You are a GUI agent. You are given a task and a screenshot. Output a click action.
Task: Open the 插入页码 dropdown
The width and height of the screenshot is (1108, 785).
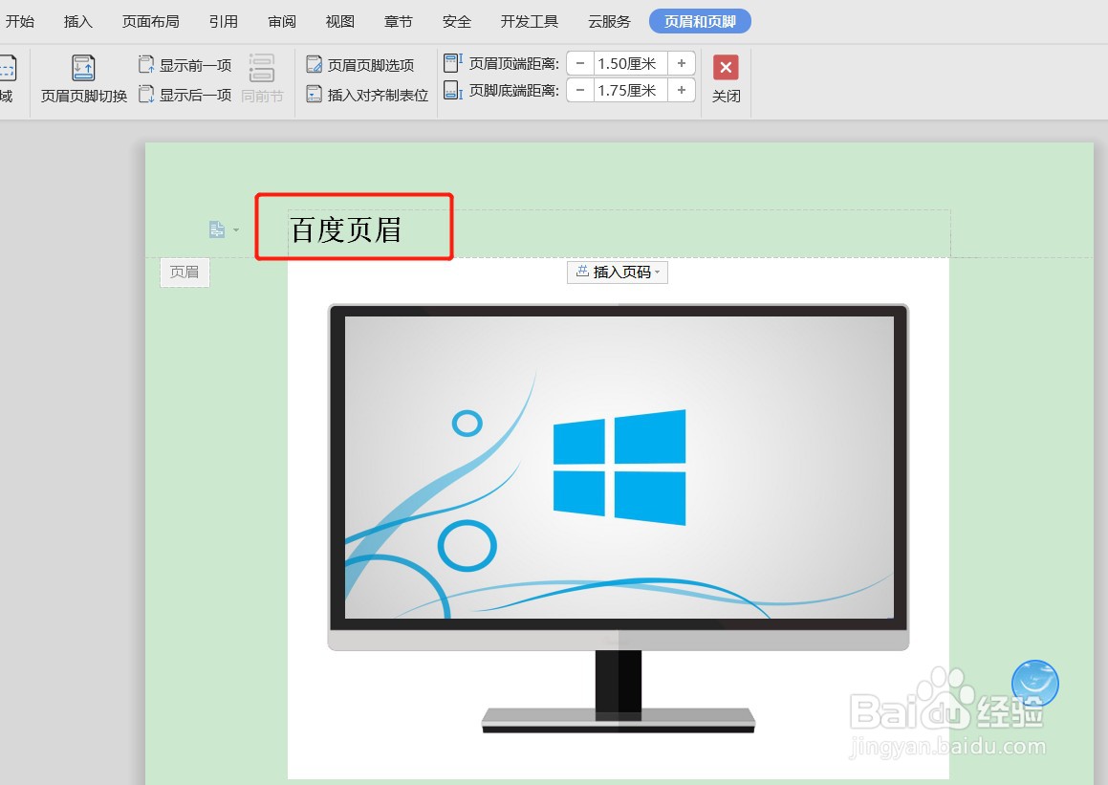pos(618,273)
